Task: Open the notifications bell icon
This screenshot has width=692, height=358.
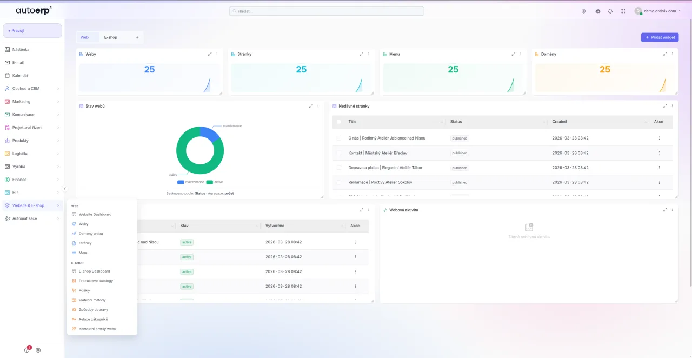Action: coord(610,11)
